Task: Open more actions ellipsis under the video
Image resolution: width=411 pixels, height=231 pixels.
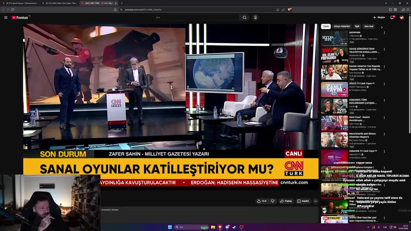Action: 315,201
